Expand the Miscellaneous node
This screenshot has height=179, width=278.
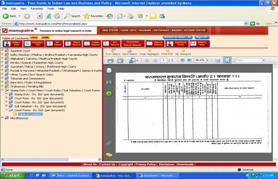2,117
